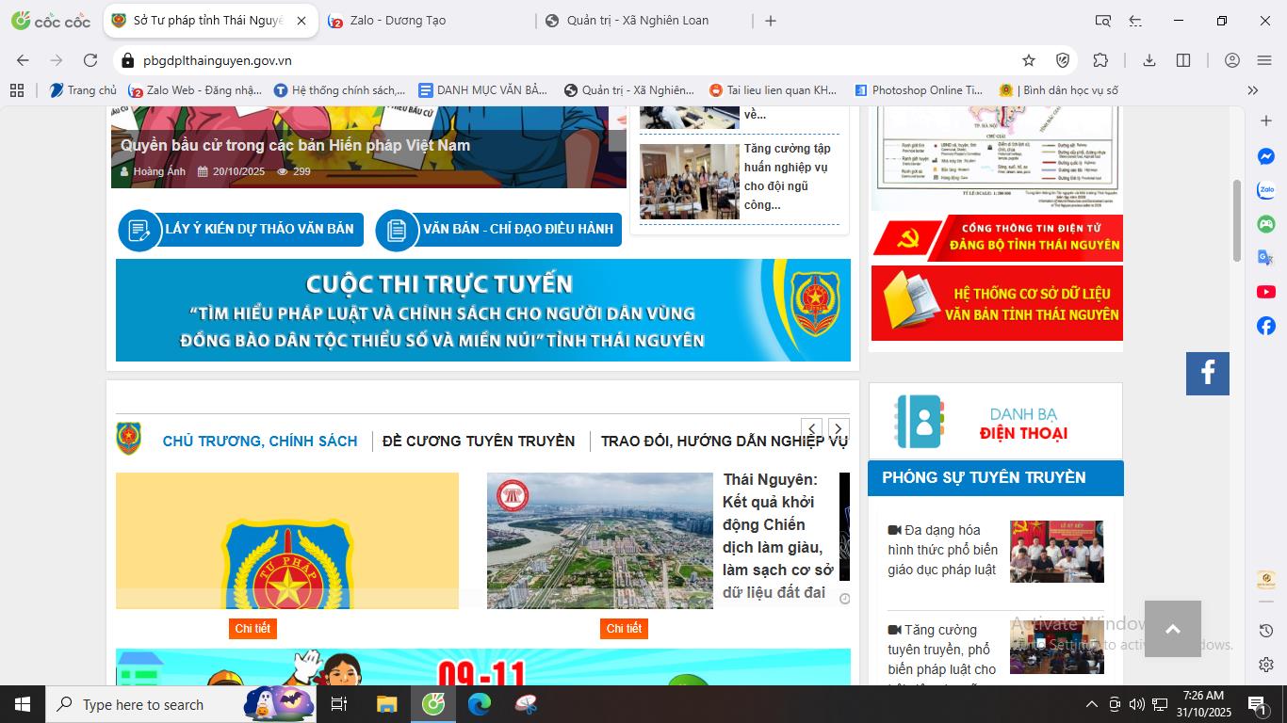
Task: Click the page vertical scrollbar thumb
Action: pyautogui.click(x=1237, y=219)
